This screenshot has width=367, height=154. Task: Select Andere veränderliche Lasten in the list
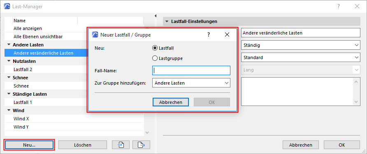click(46, 53)
